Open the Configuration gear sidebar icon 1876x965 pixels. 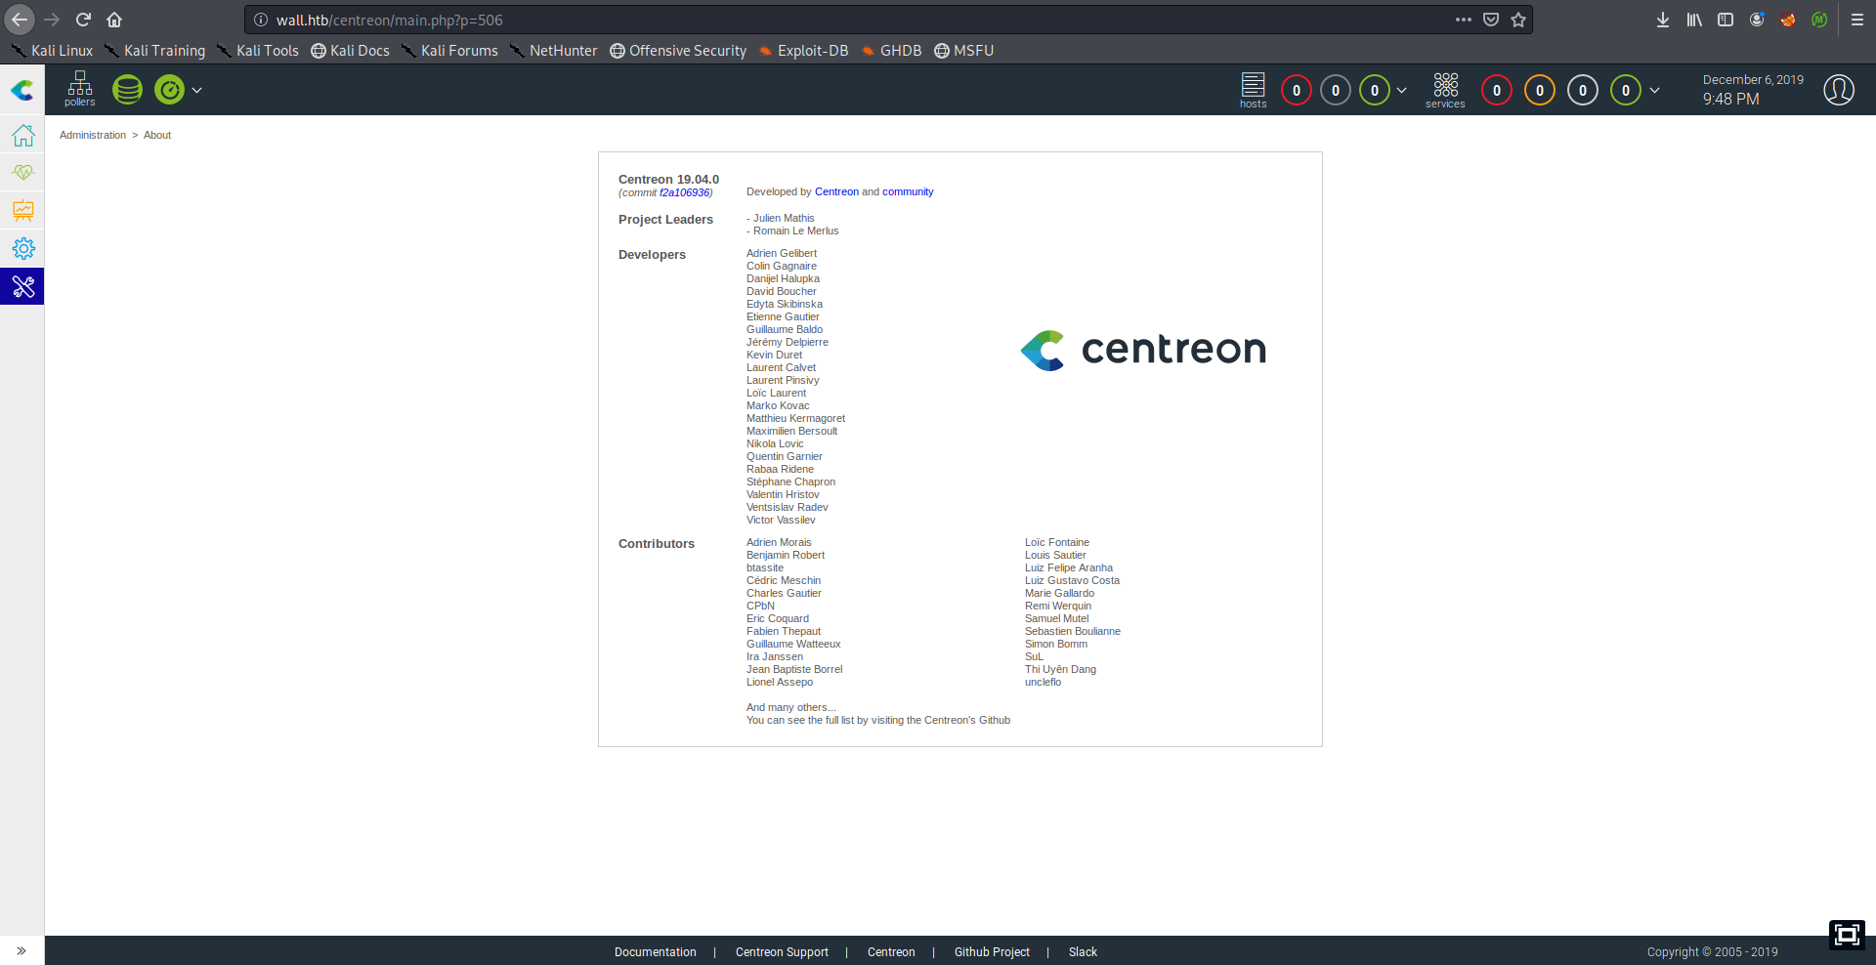(x=22, y=248)
